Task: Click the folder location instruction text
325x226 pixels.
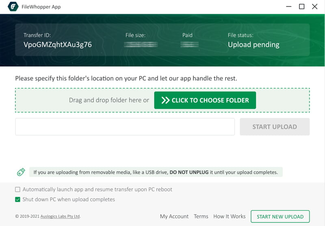Action: [126, 78]
